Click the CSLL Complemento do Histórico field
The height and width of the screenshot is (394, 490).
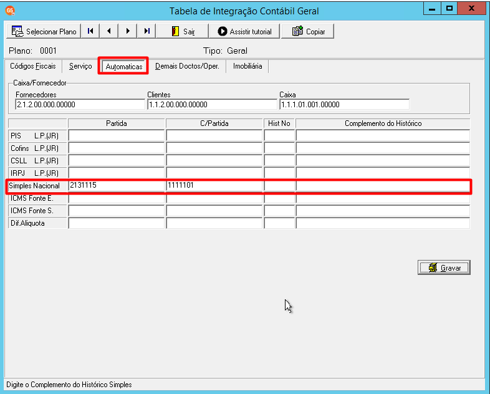(x=383, y=161)
